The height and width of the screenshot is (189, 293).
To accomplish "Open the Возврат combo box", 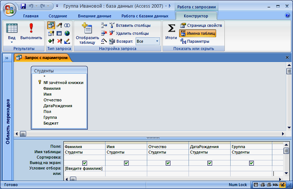I will point(148,41).
